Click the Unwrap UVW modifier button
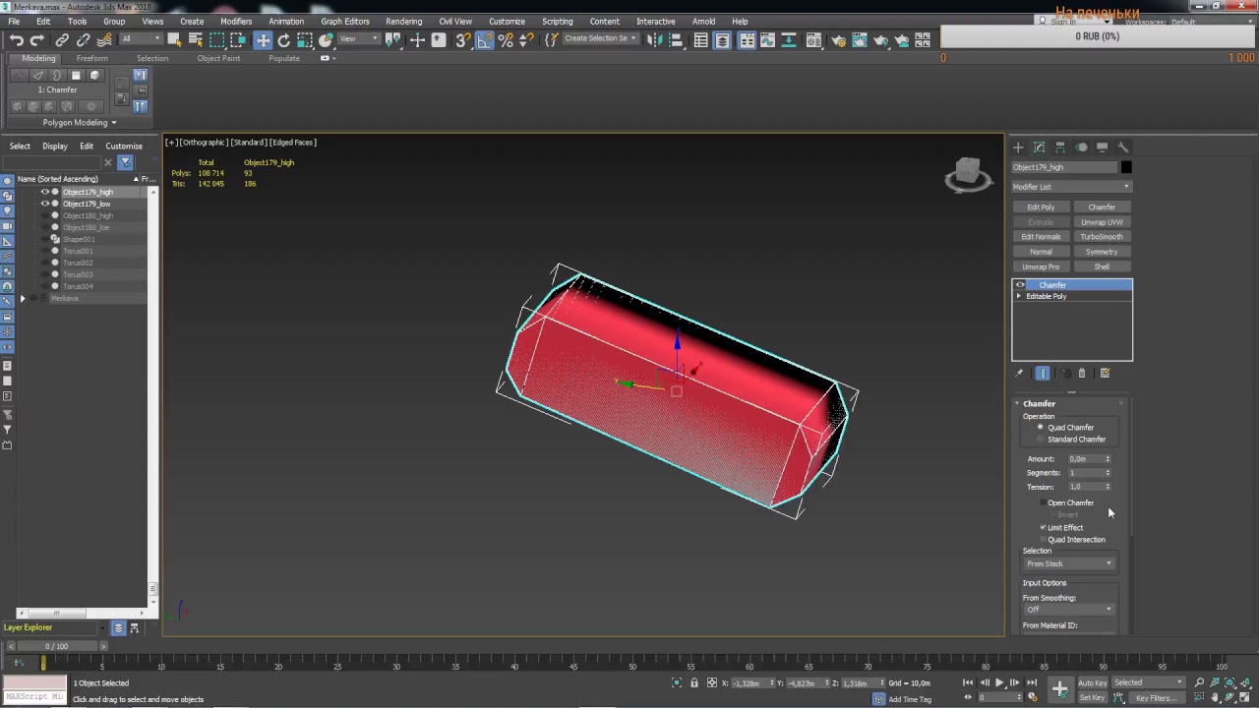The image size is (1259, 708). tap(1102, 222)
